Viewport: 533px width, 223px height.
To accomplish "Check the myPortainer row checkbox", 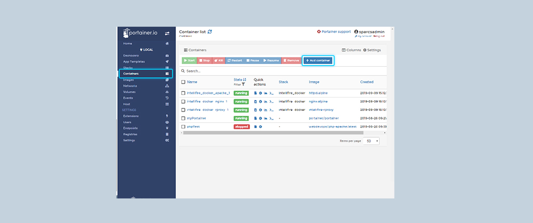I will click(183, 118).
